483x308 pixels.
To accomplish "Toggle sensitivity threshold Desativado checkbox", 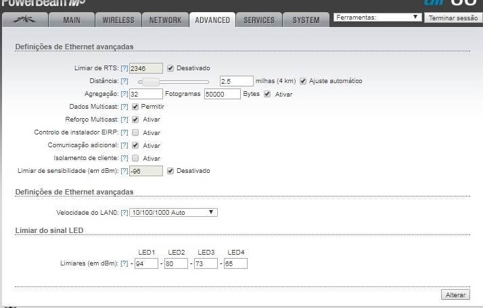I will click(x=170, y=171).
